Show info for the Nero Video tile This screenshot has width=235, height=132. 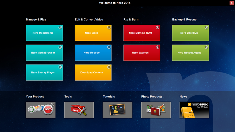point(109,27)
